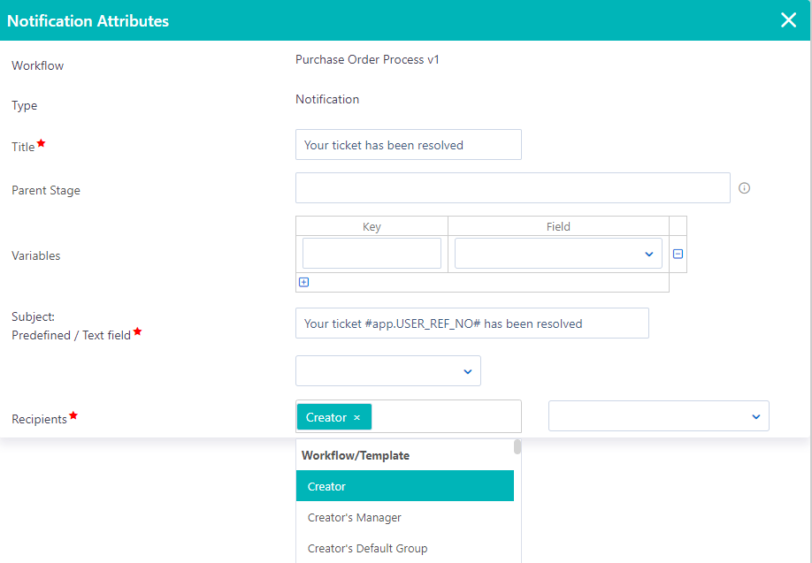The height and width of the screenshot is (563, 812).
Task: Click the Key column header
Action: pyautogui.click(x=371, y=225)
